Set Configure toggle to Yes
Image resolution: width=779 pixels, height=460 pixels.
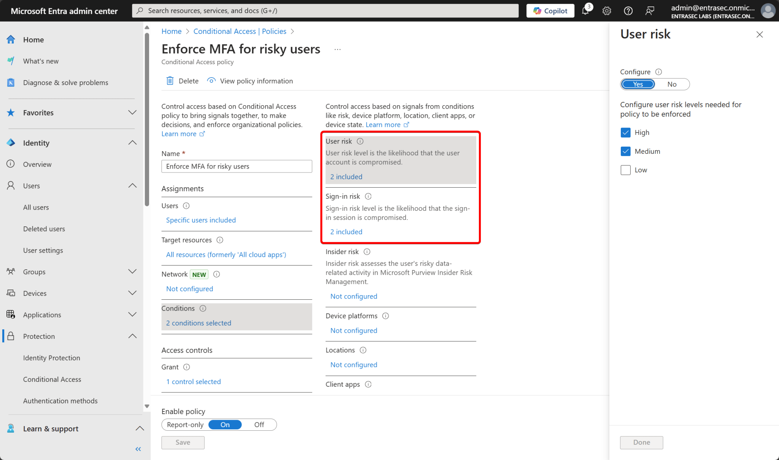(x=638, y=84)
